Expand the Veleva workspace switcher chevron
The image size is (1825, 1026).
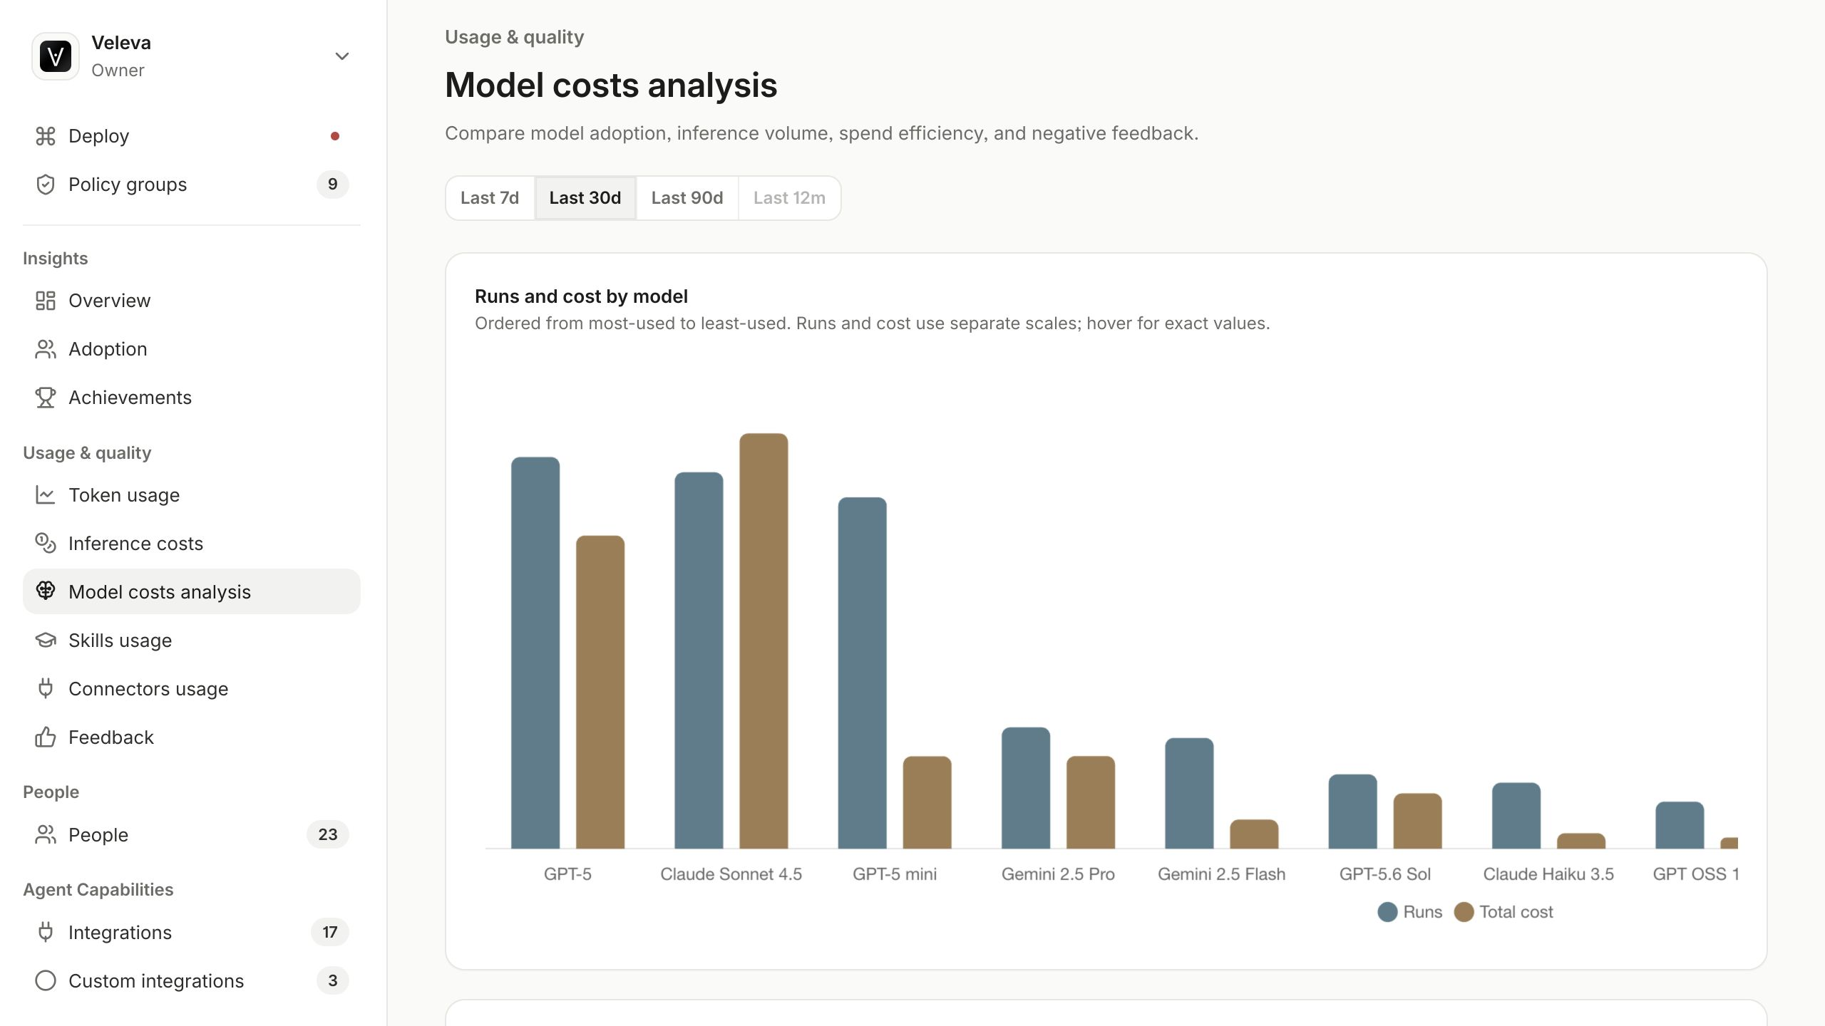pyautogui.click(x=342, y=56)
